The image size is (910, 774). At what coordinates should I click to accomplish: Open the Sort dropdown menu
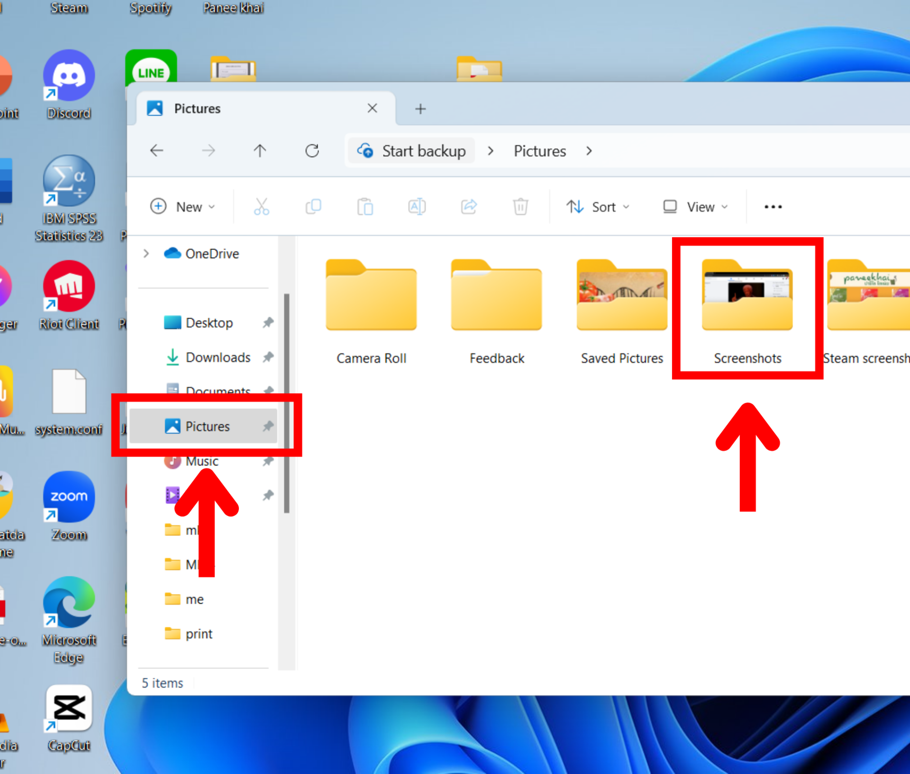(598, 207)
